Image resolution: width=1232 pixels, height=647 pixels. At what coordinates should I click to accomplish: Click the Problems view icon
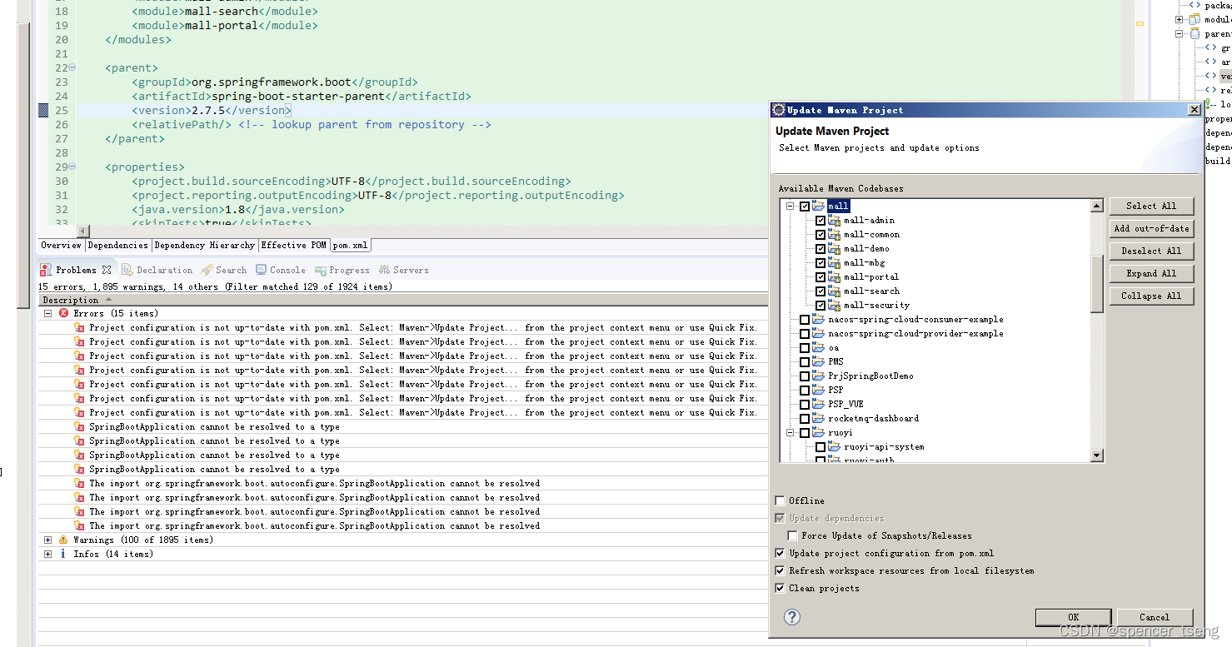tap(45, 269)
